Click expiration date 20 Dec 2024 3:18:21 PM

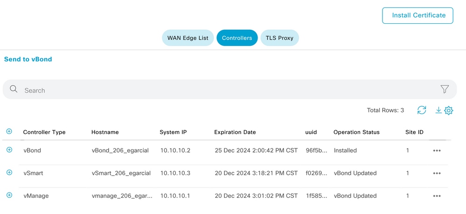(x=256, y=173)
